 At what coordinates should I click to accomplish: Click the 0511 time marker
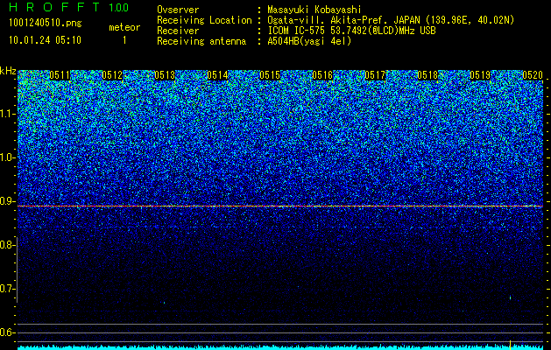60,75
